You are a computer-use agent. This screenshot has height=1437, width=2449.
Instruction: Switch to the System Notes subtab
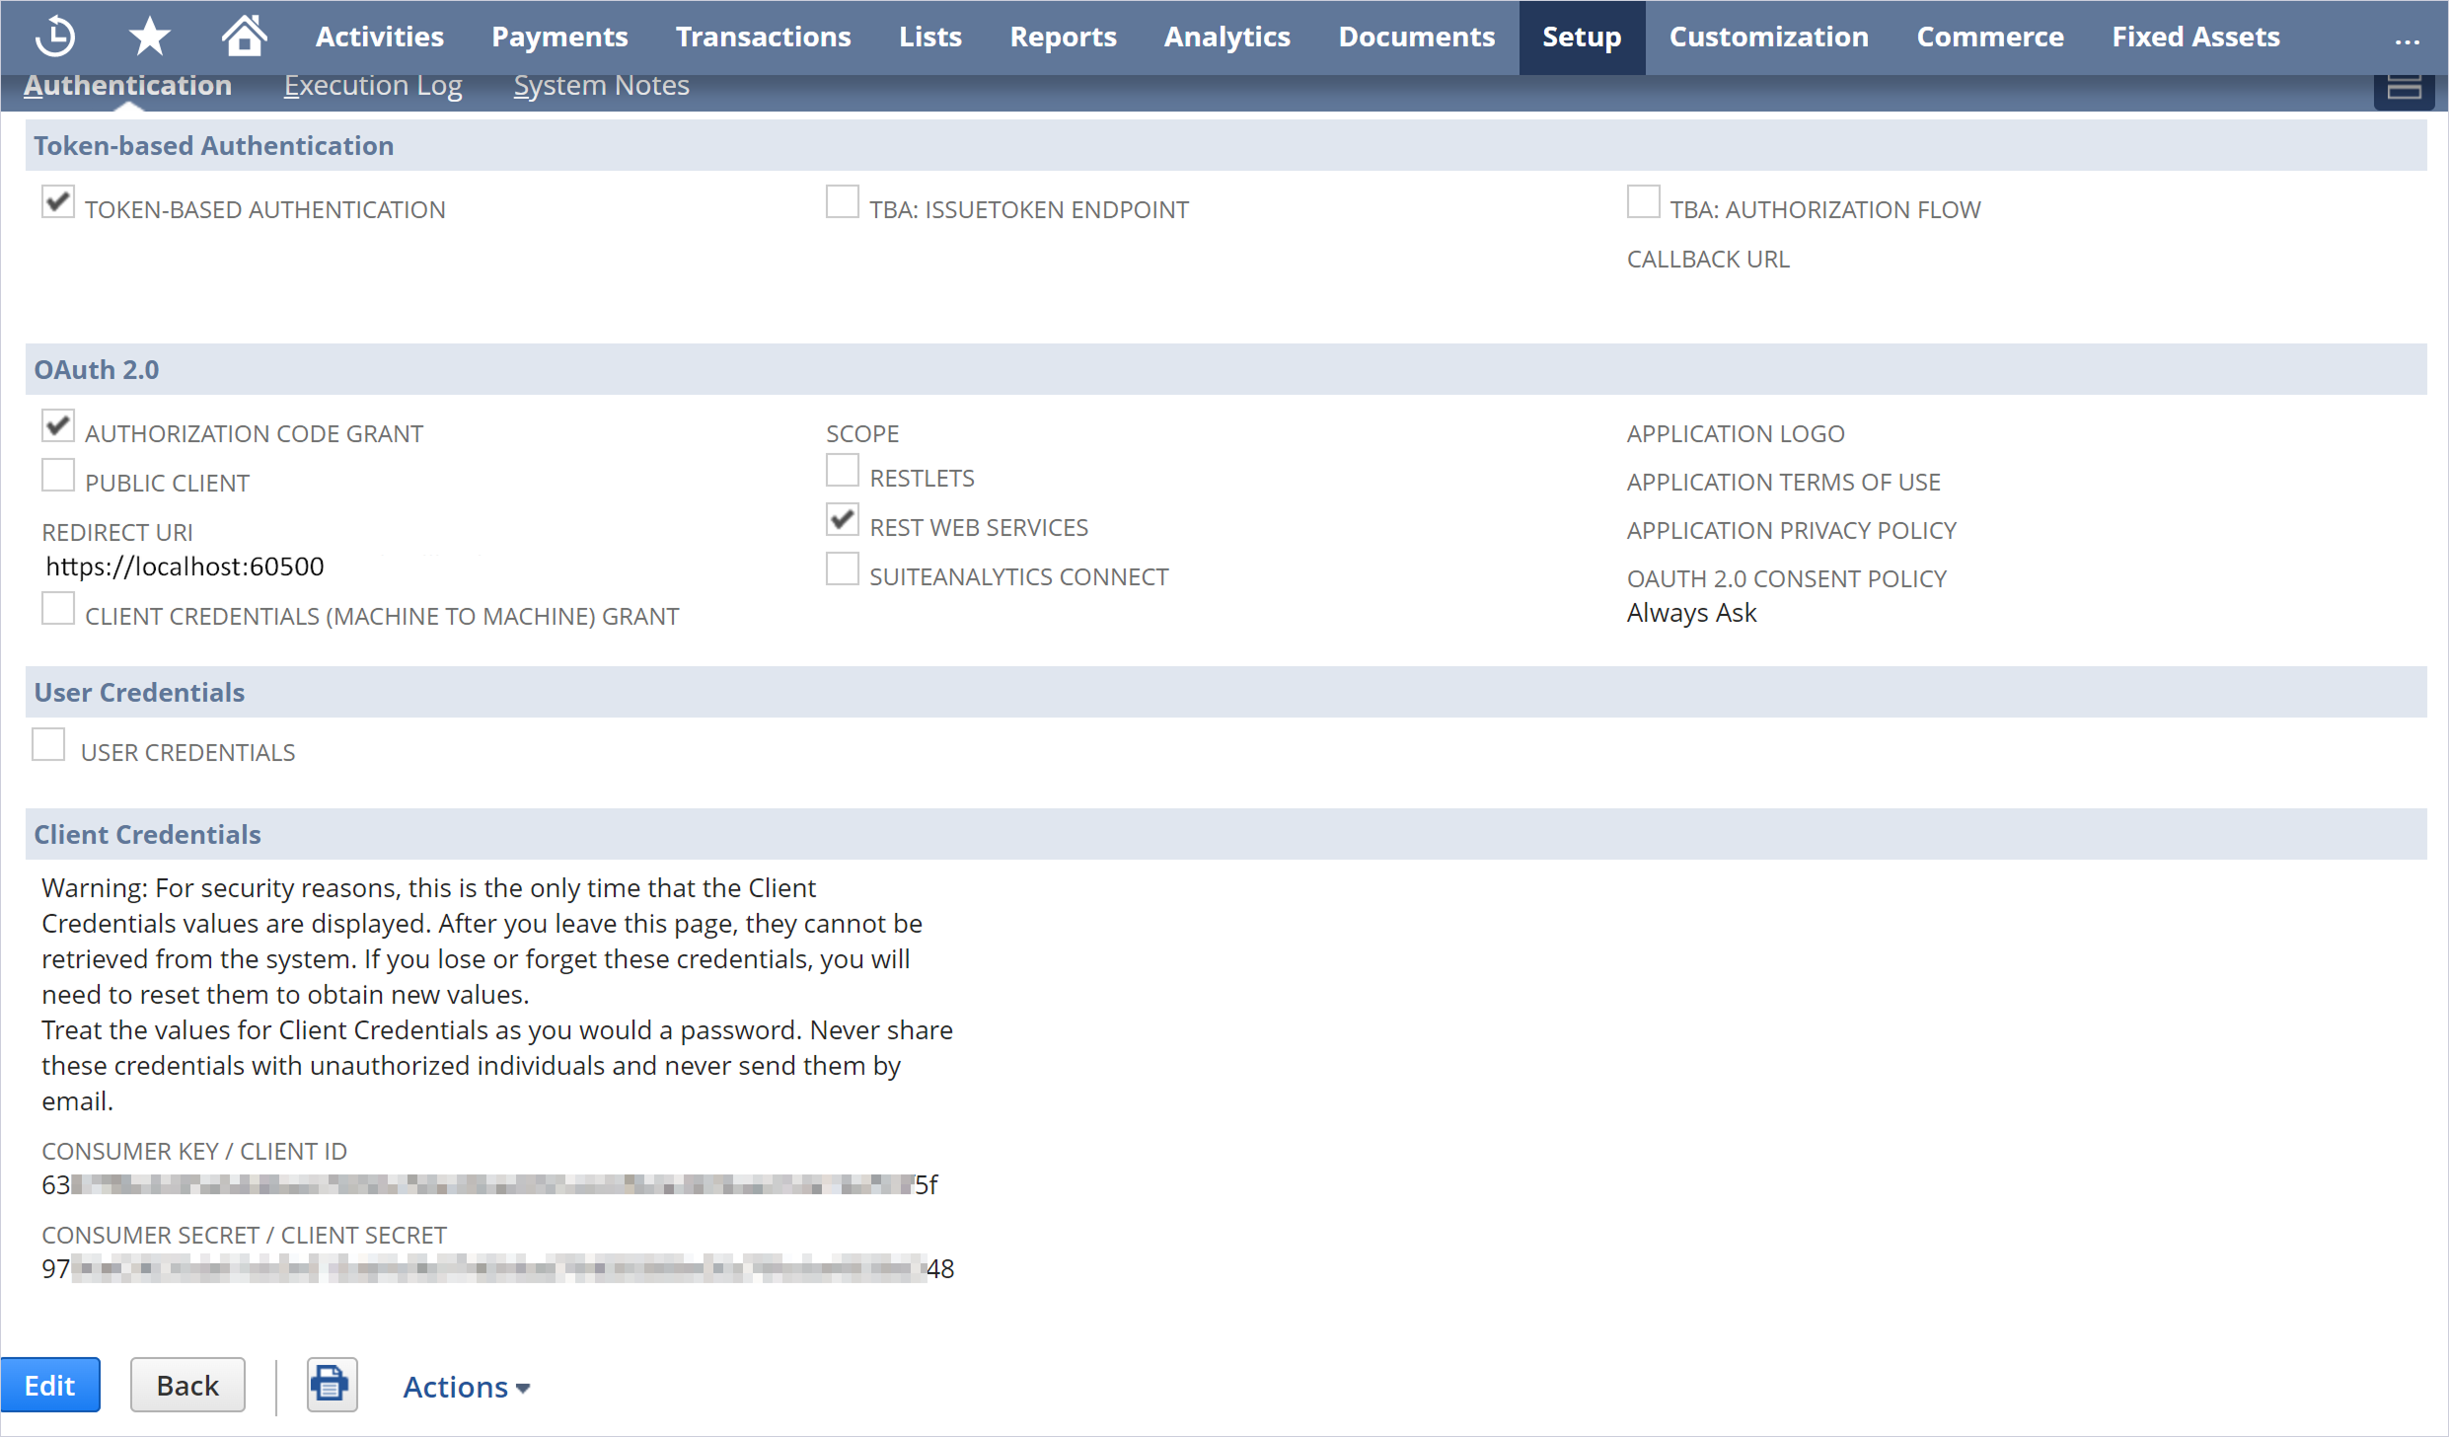[x=601, y=86]
